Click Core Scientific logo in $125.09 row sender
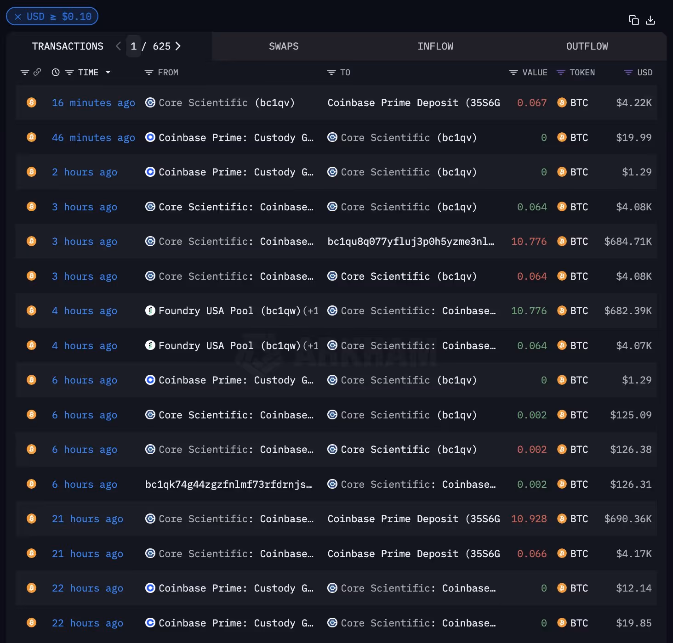673x643 pixels. [150, 415]
